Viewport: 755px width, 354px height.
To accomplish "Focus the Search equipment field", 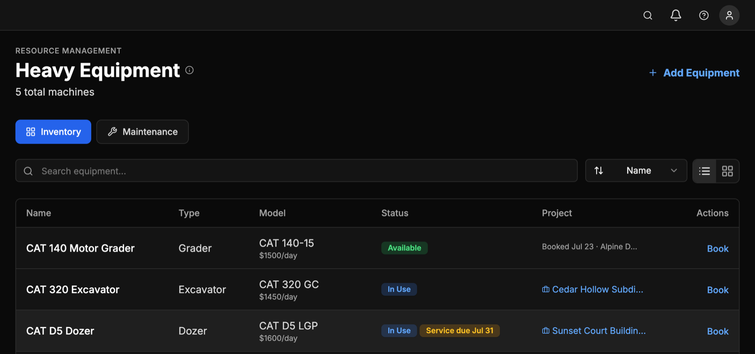I will point(297,171).
